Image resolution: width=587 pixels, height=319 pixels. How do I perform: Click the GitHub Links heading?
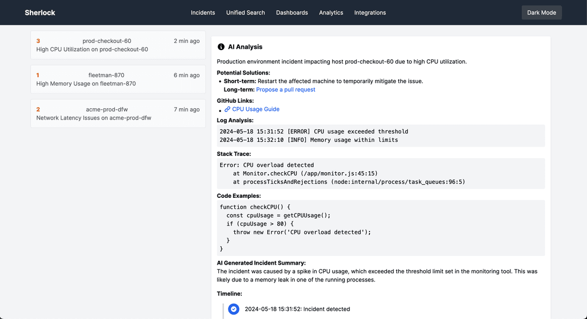[235, 101]
